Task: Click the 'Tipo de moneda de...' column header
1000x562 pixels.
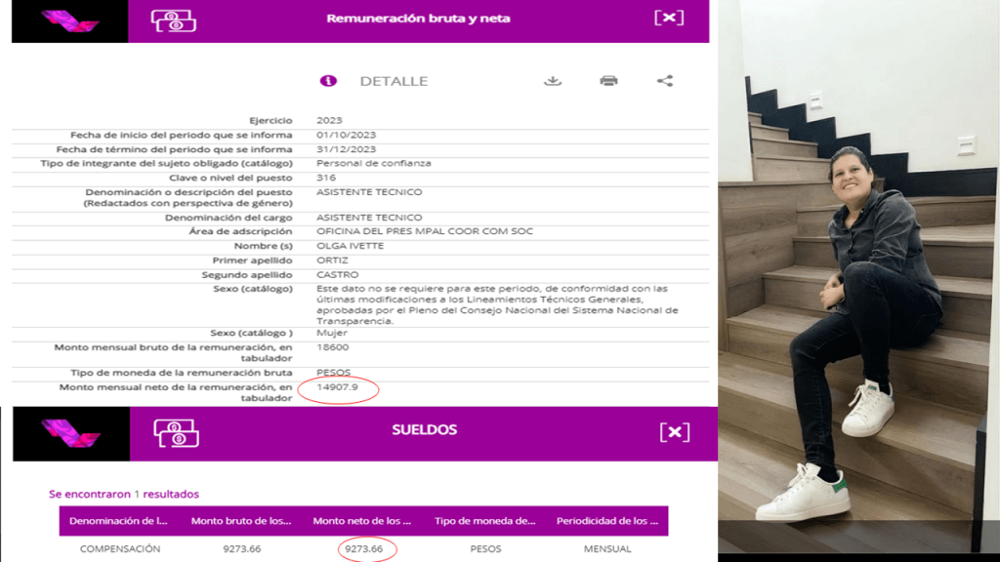Action: 484,521
